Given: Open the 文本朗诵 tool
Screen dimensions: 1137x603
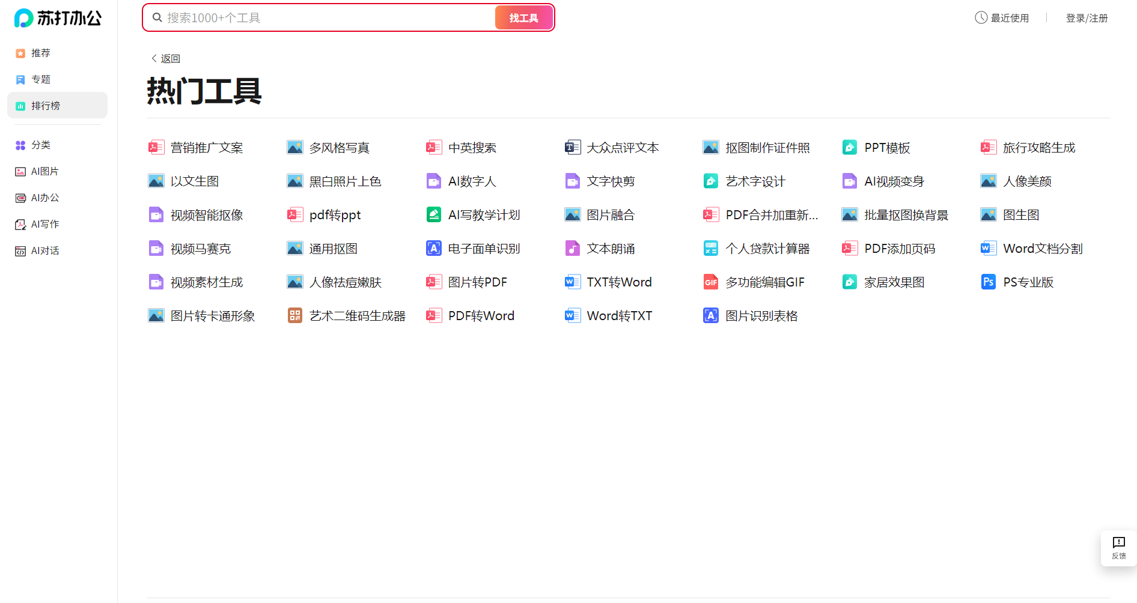Looking at the screenshot, I should click(x=611, y=248).
